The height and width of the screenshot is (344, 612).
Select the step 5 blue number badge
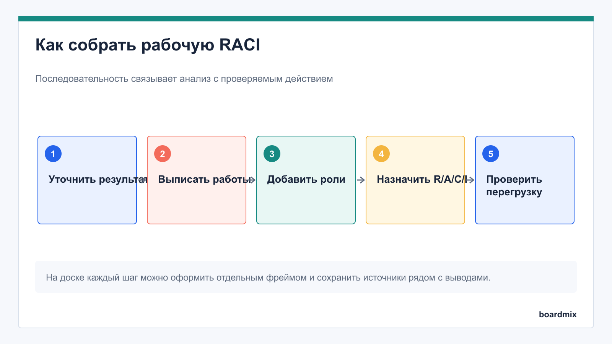point(491,154)
